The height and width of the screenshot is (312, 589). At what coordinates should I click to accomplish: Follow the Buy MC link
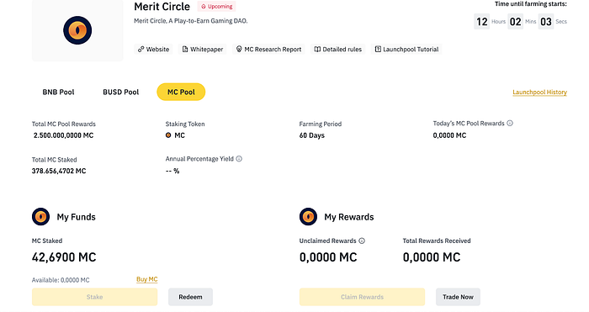[x=147, y=279]
